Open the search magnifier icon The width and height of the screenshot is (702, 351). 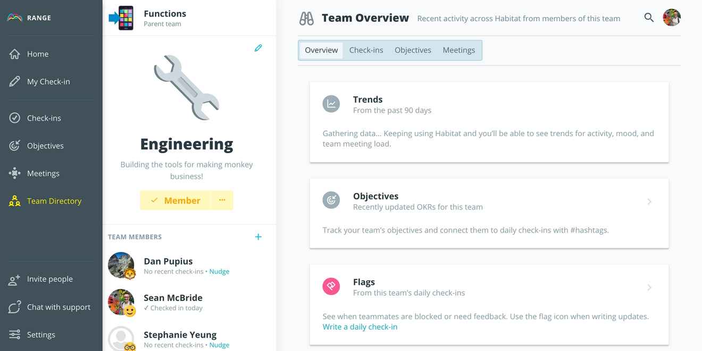[x=649, y=18]
